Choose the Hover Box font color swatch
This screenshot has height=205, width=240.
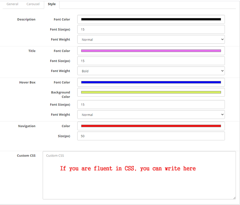pyautogui.click(x=151, y=82)
